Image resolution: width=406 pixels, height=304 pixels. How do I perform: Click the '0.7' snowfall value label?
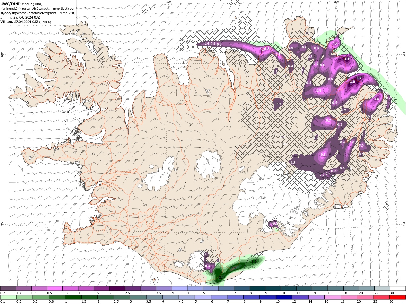[x=328, y=120]
